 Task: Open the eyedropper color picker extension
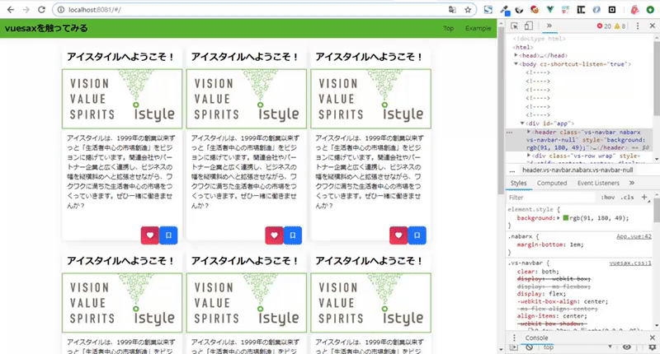[x=504, y=10]
